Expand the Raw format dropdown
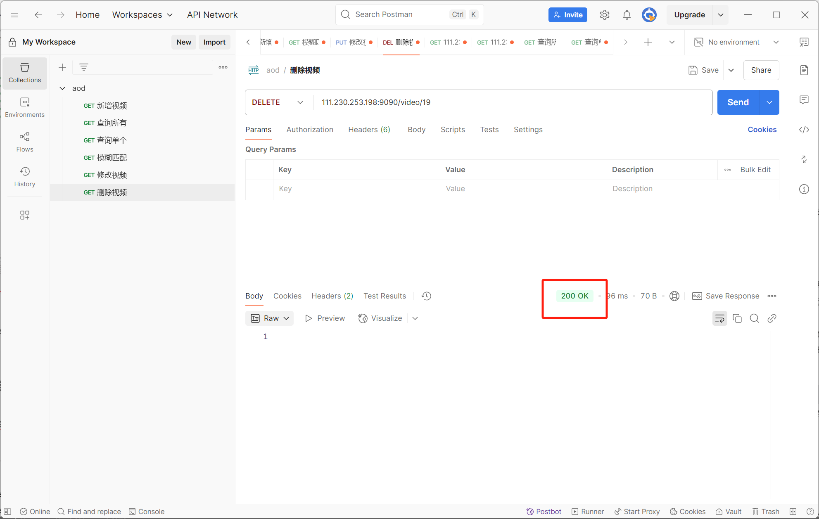Image resolution: width=819 pixels, height=519 pixels. [269, 318]
